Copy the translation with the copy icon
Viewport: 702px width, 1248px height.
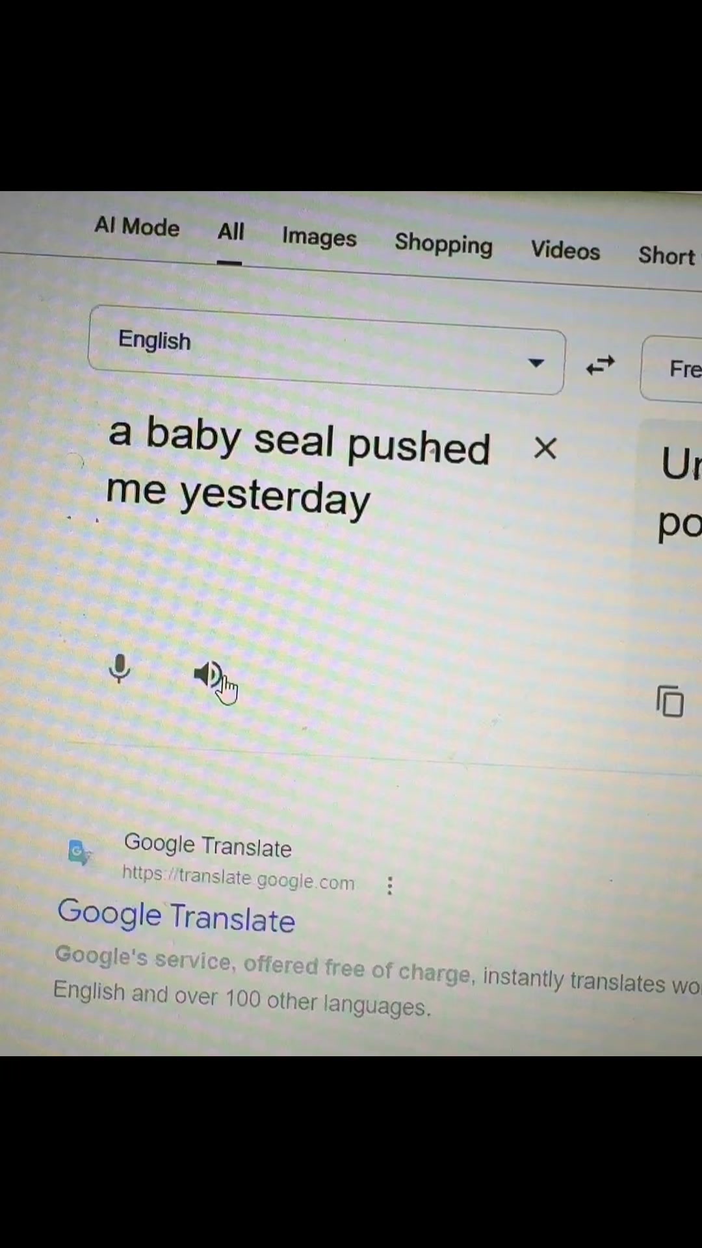[670, 701]
